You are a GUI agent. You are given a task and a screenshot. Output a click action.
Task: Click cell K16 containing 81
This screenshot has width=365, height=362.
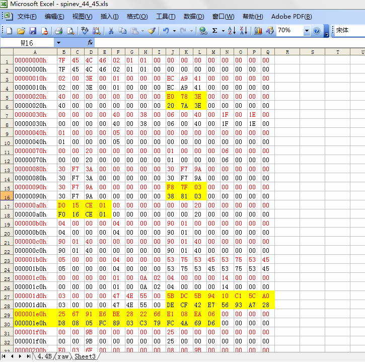(186, 196)
